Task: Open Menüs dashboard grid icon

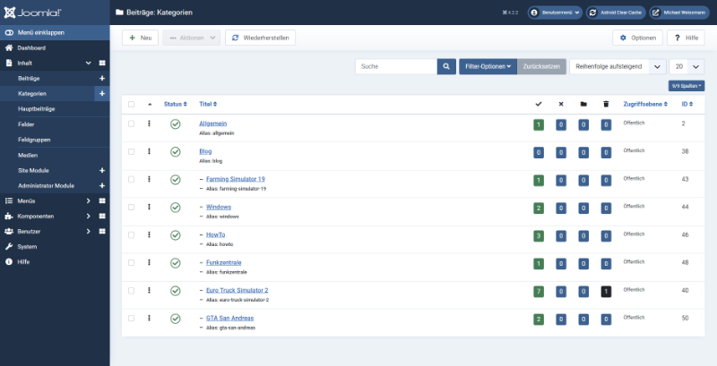Action: (102, 200)
